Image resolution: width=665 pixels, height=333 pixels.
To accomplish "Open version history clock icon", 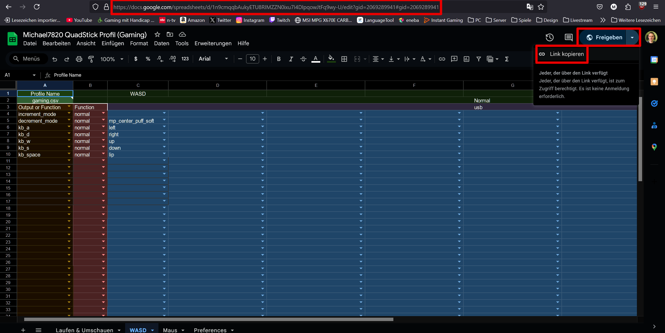I will pos(549,37).
